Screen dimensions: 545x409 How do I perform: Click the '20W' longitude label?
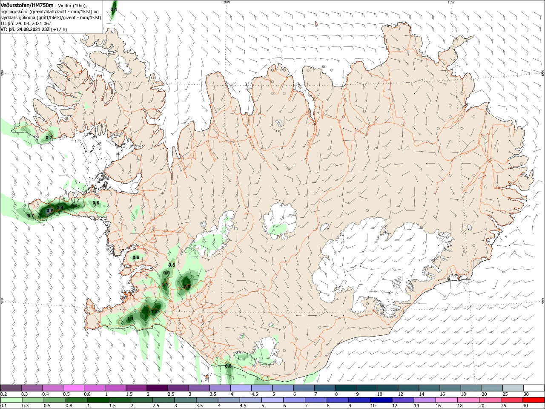(227, 2)
